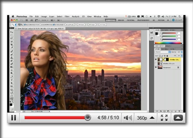Toggle the Background layer visibility eye
This screenshot has width=193, height=138.
(156, 67)
